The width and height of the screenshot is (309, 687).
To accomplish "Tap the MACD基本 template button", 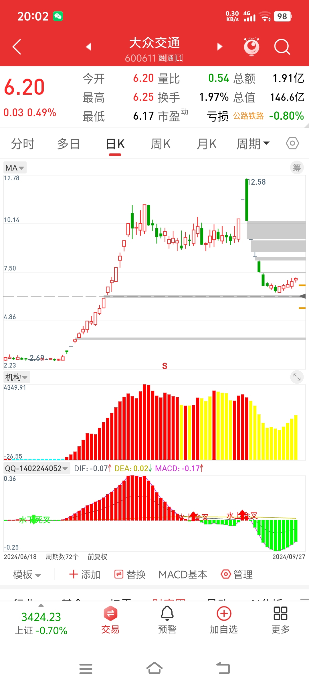I will click(x=183, y=575).
